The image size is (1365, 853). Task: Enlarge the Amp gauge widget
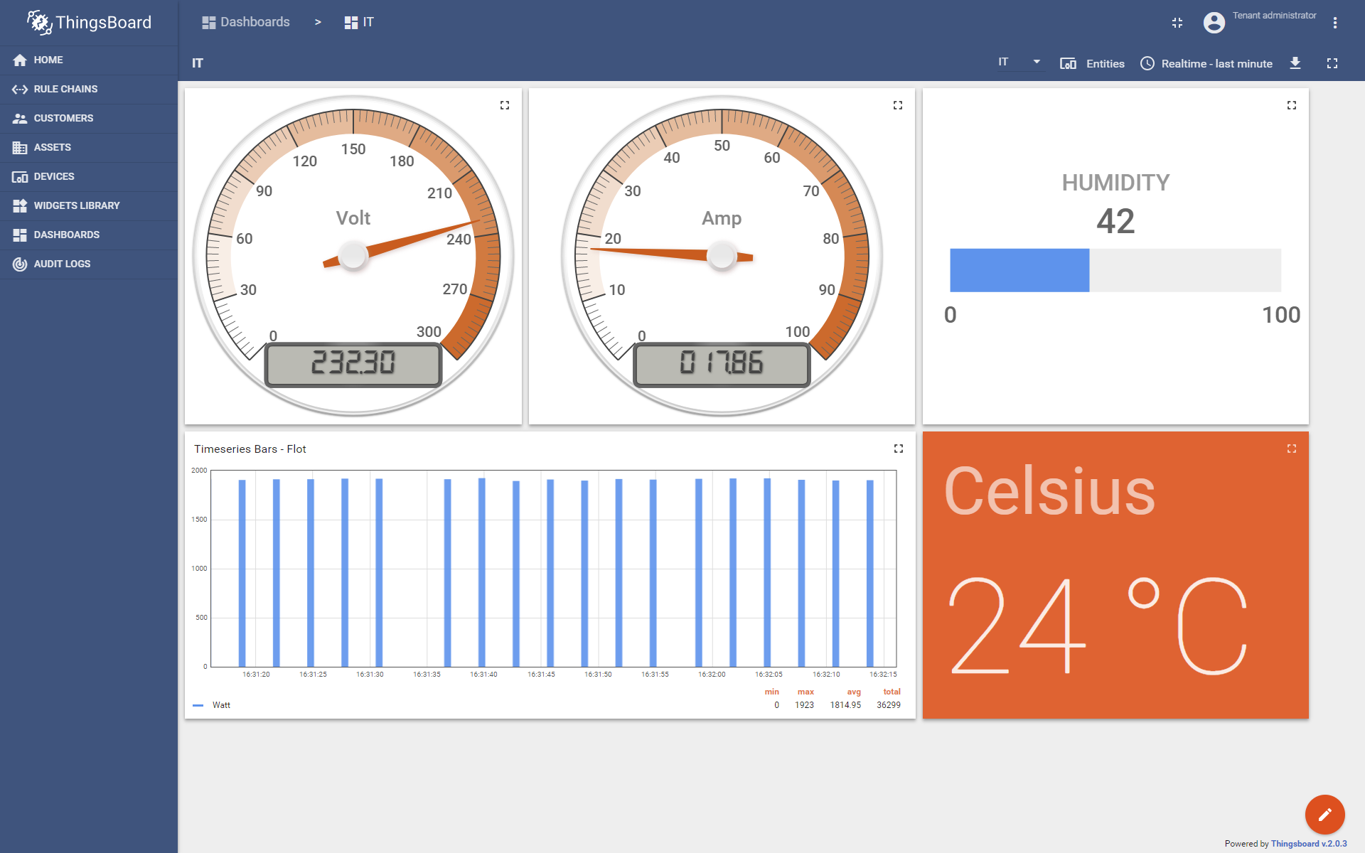[898, 105]
